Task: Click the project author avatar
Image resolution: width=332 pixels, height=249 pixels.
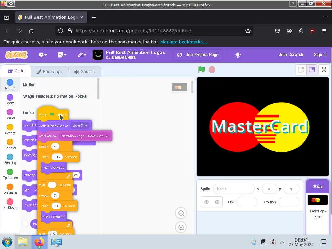Action: click(x=98, y=55)
